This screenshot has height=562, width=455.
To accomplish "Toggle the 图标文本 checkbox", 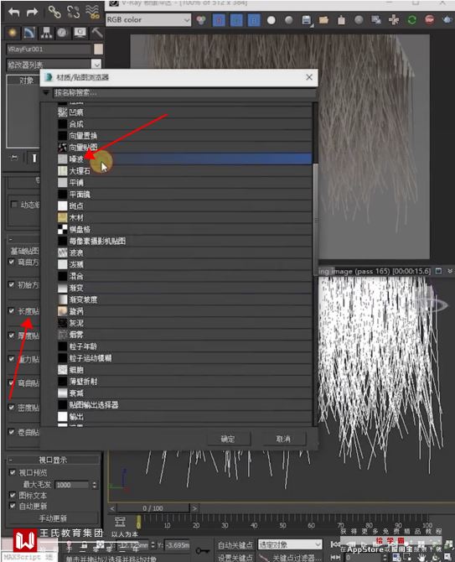I will (13, 496).
